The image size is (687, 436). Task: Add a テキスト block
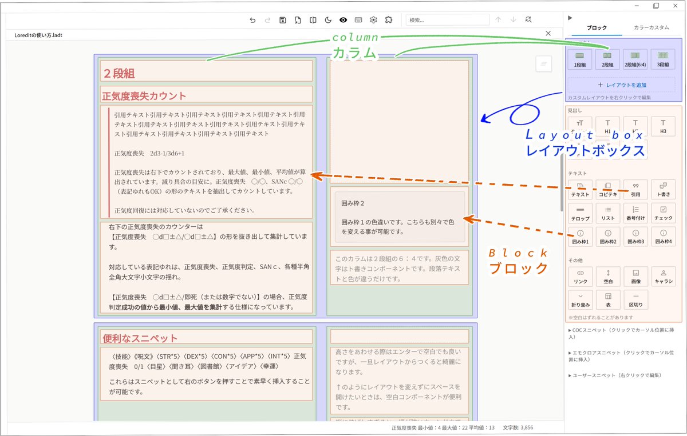(579, 190)
